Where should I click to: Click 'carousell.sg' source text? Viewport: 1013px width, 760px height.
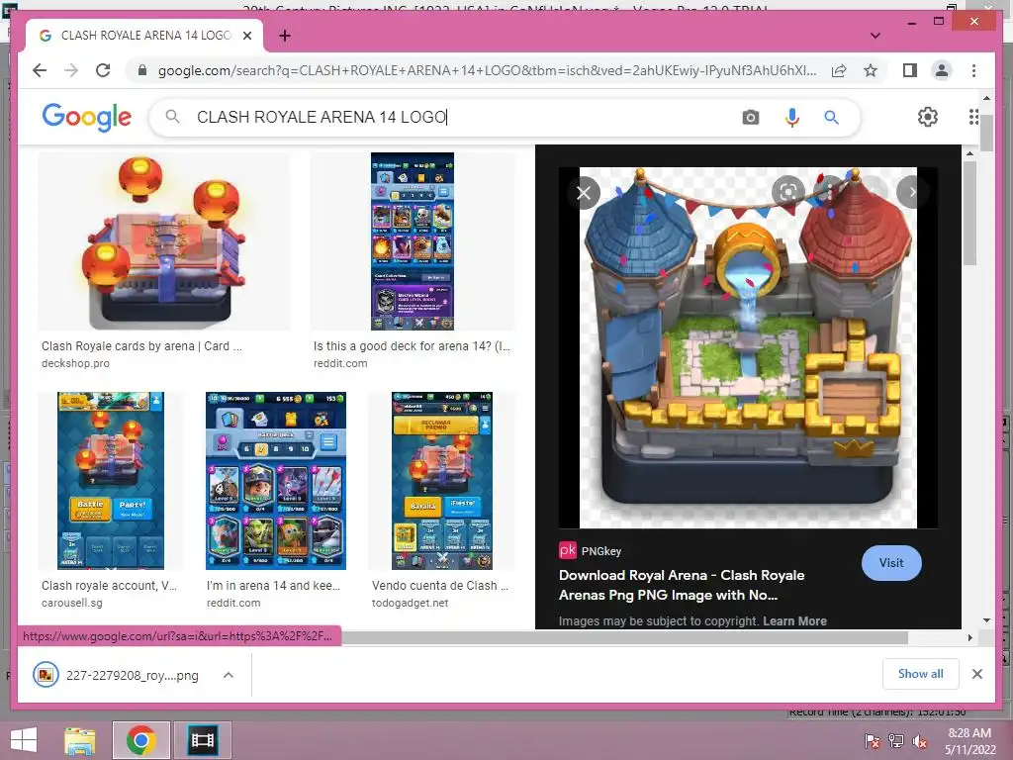click(71, 603)
